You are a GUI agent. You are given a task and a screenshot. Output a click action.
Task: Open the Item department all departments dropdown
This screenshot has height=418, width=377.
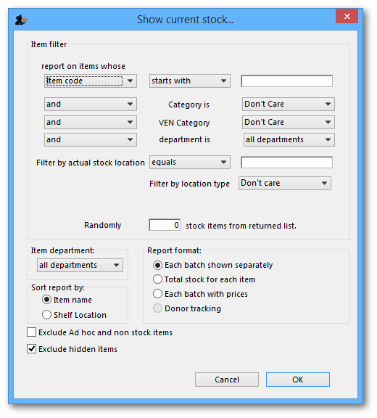tap(80, 266)
